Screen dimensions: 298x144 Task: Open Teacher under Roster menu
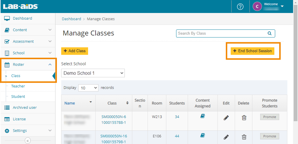pyautogui.click(x=18, y=86)
